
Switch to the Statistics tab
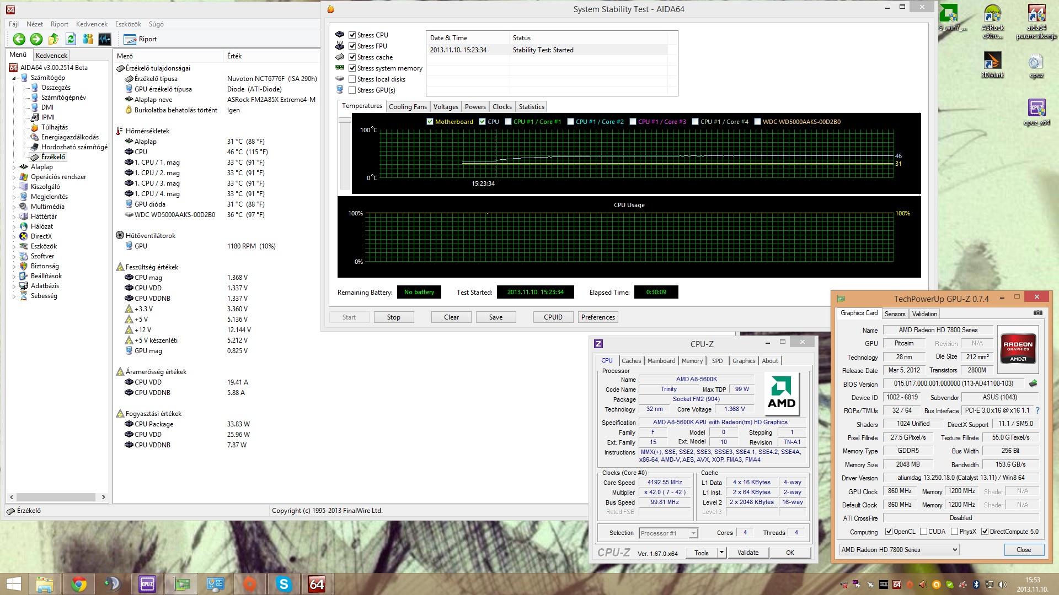coord(531,107)
